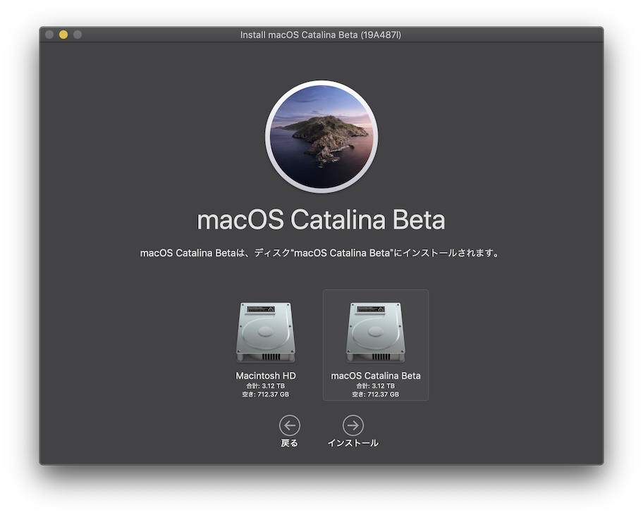Select the Macintosh HD disk icon

click(265, 332)
